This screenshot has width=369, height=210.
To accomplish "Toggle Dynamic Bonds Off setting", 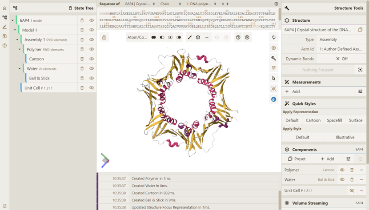I will pos(341,59).
